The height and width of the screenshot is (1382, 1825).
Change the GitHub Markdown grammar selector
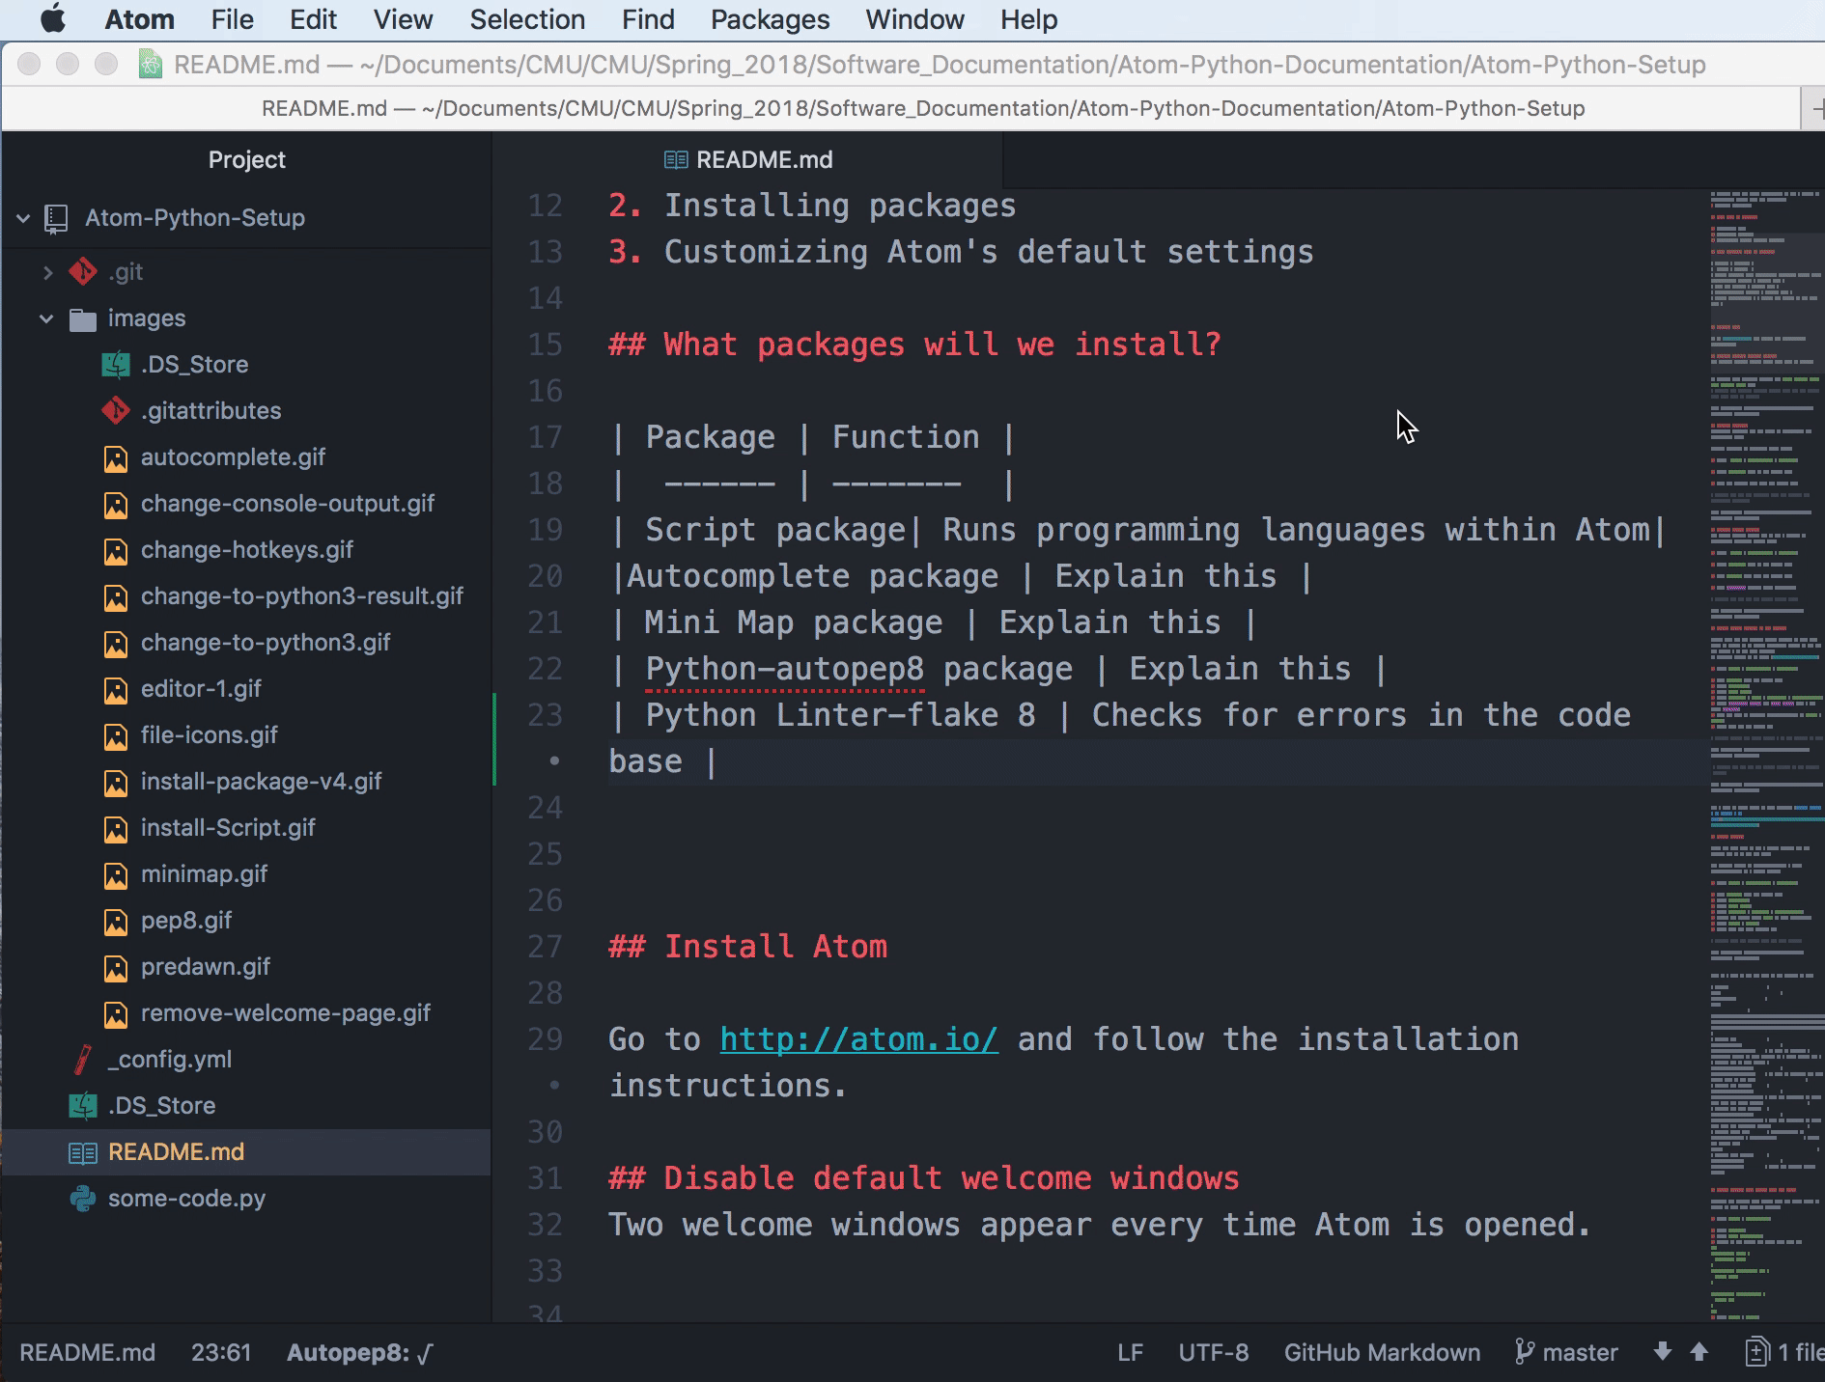(x=1382, y=1353)
